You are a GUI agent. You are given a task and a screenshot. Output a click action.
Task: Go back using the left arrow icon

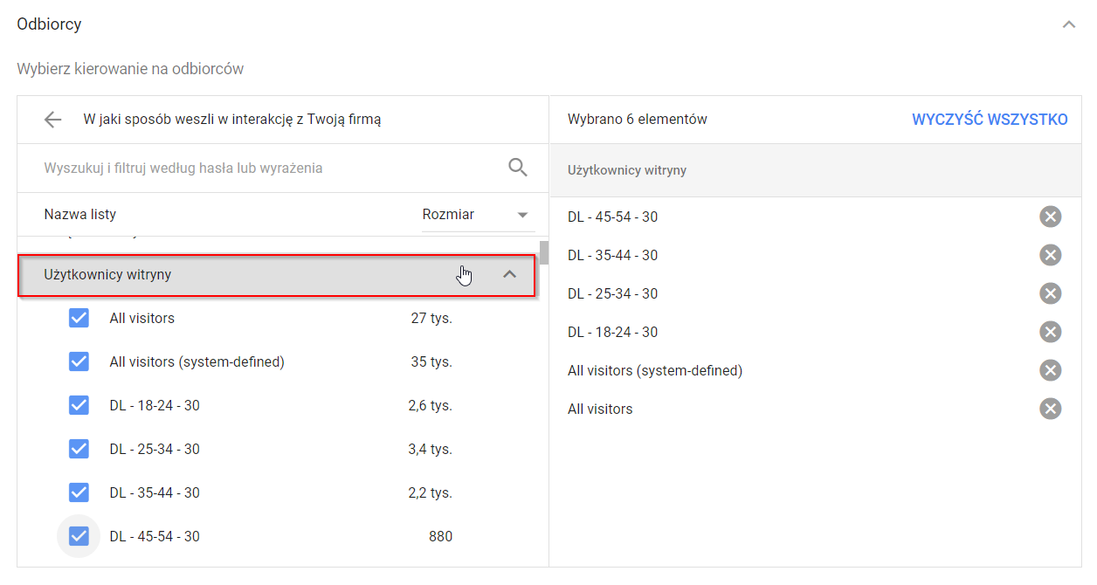click(x=53, y=120)
